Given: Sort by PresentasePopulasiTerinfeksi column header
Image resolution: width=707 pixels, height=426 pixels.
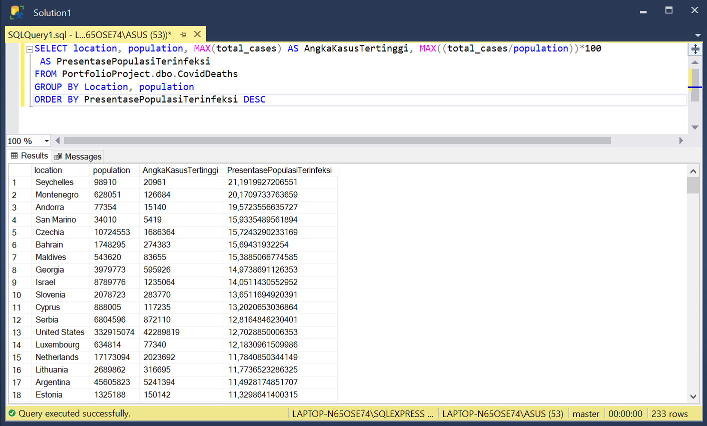Looking at the screenshot, I should 280,170.
